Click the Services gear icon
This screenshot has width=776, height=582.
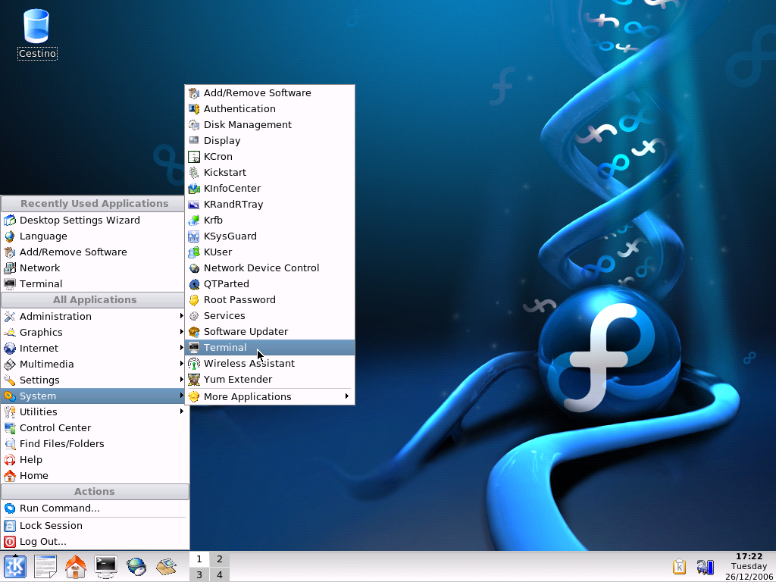(194, 316)
